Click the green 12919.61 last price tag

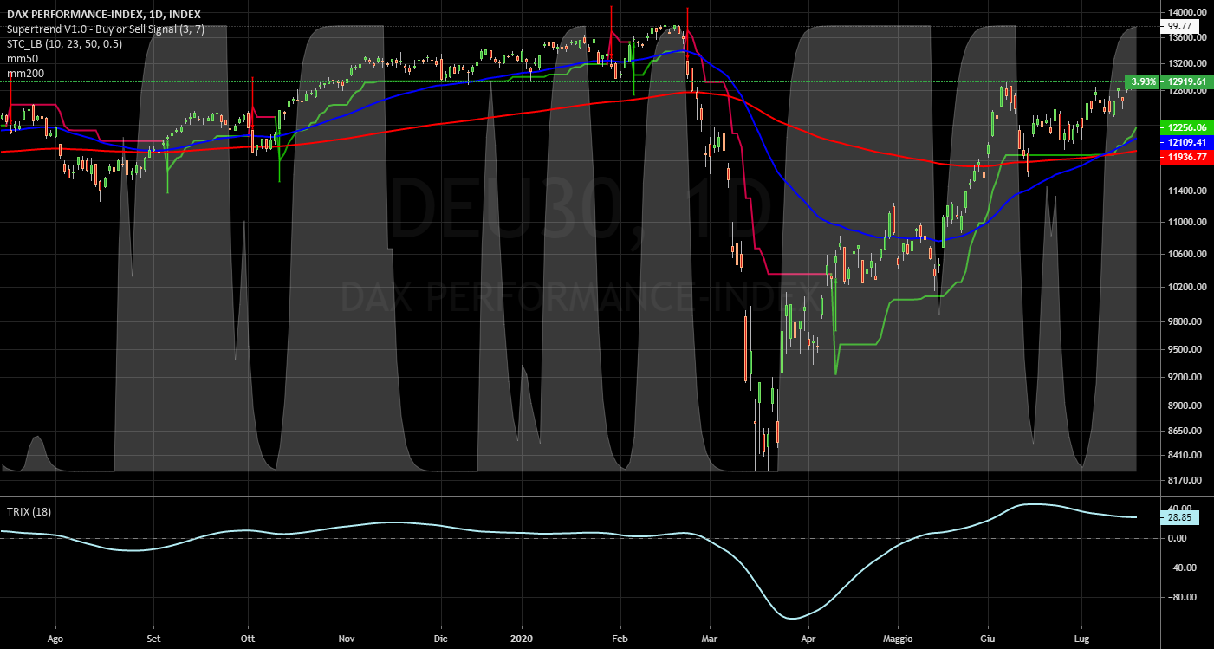pos(1185,81)
